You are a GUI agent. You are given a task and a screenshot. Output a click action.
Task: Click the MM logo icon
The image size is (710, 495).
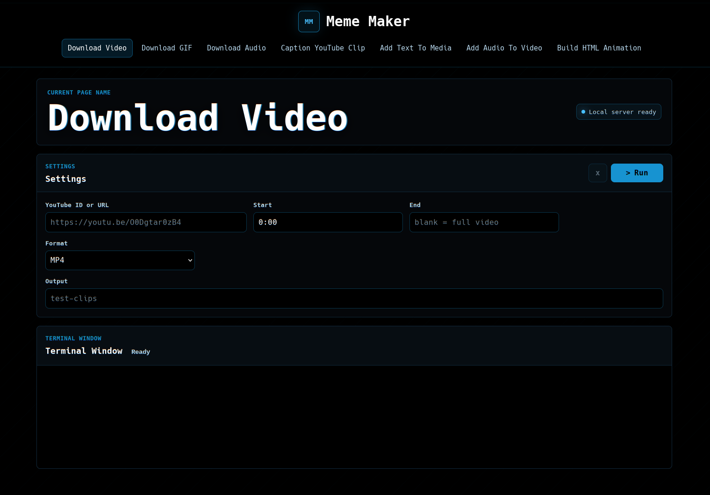tap(309, 22)
